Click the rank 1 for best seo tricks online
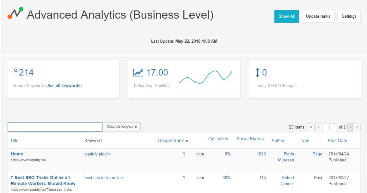Viewport: 367px width, 193px height. click(184, 178)
